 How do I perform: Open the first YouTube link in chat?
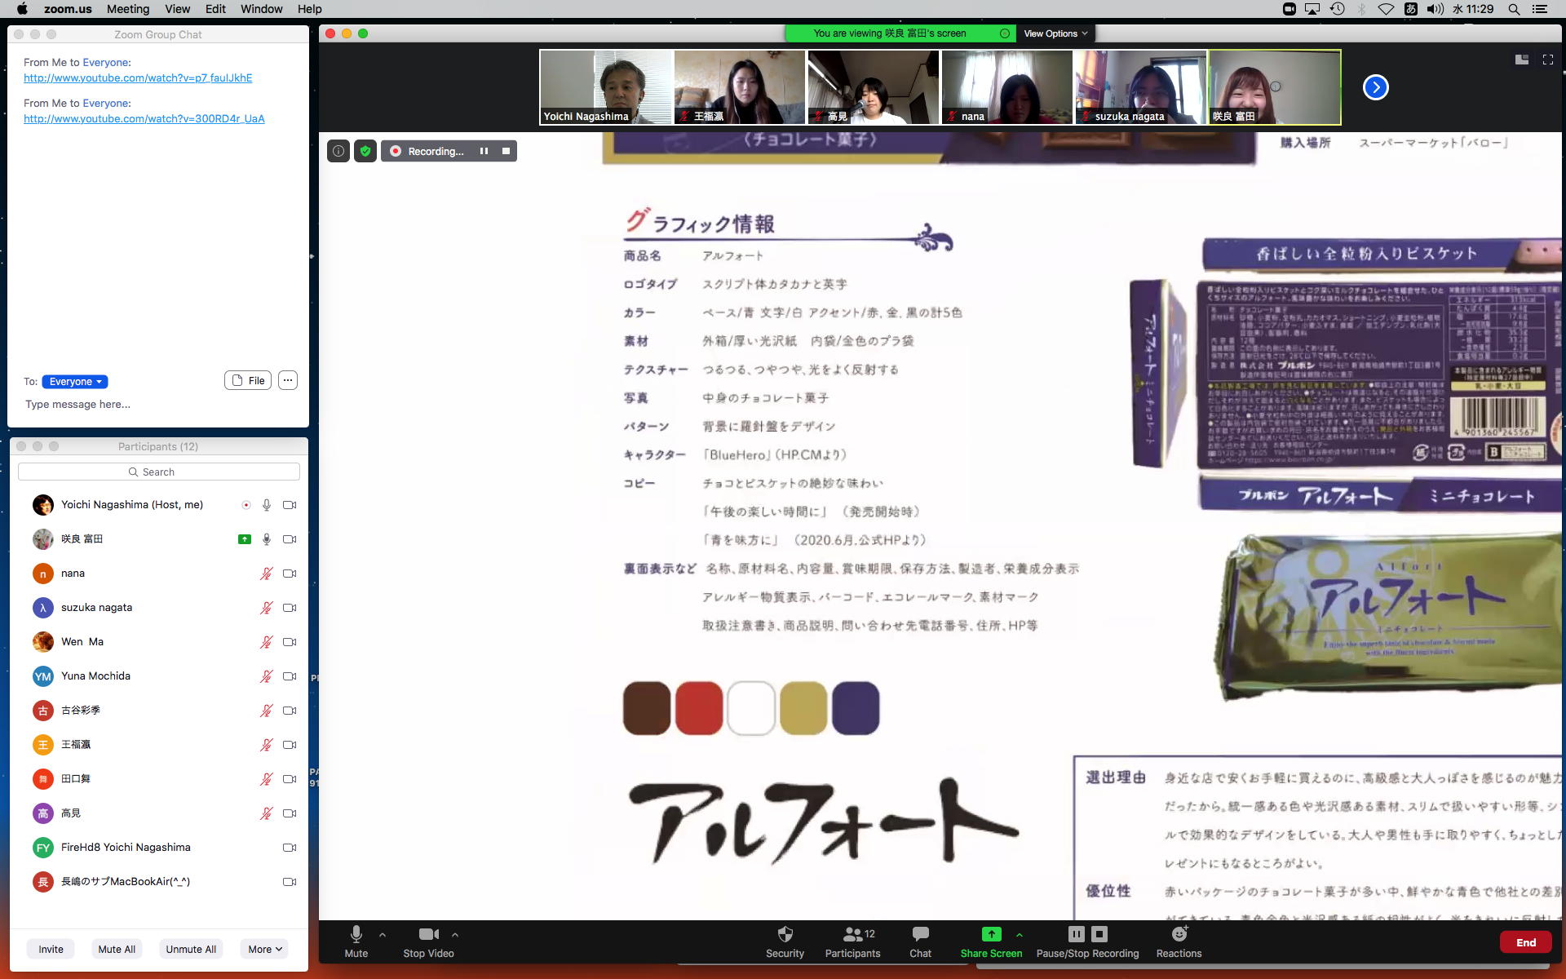click(138, 78)
